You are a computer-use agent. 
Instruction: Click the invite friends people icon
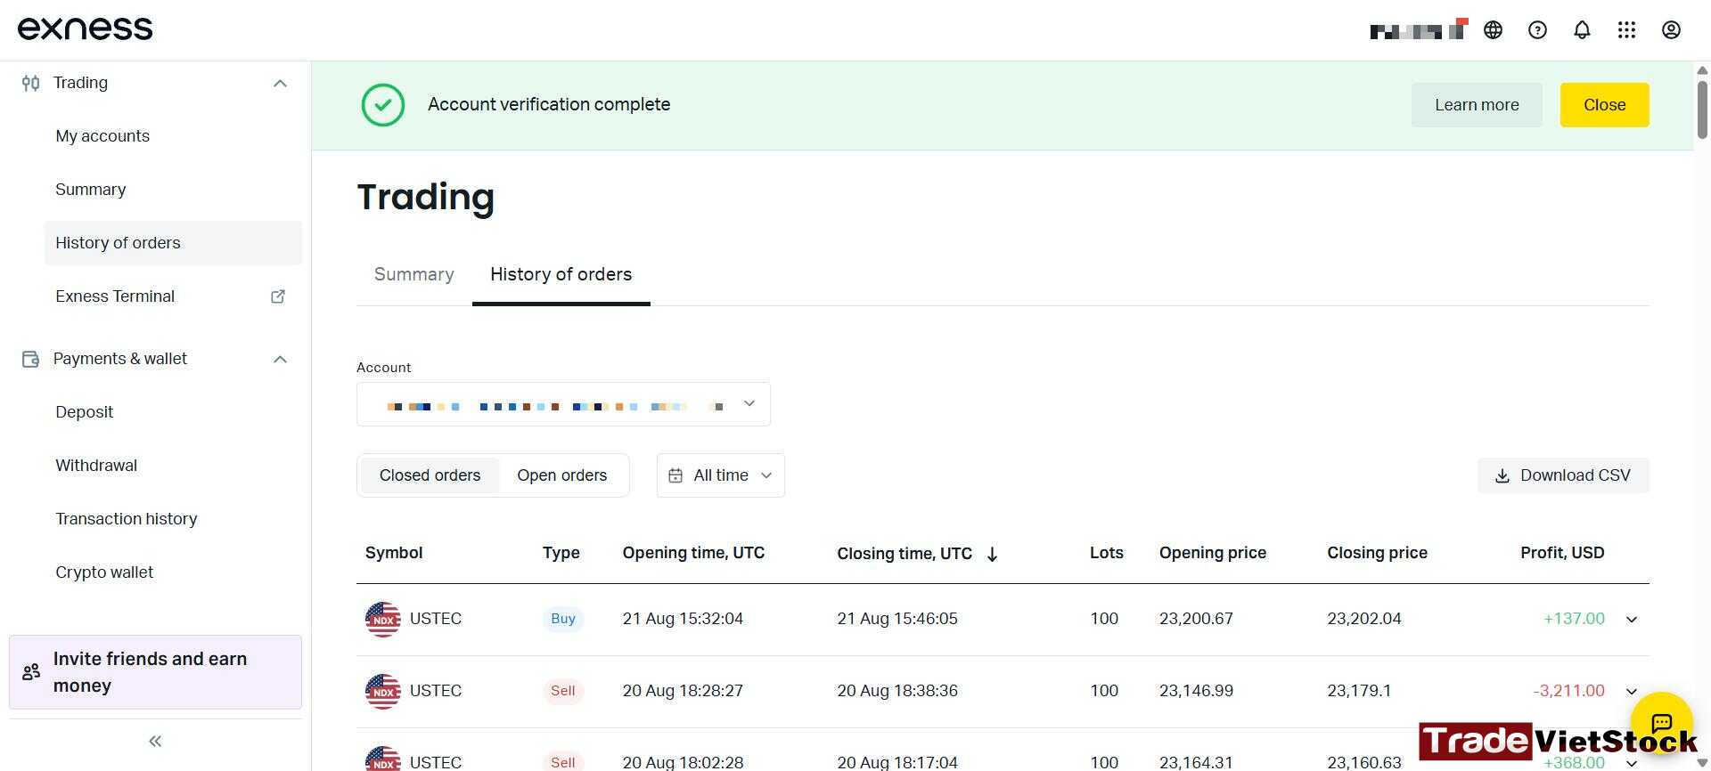pos(31,672)
